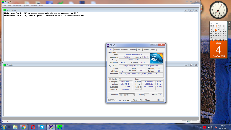Click the Validate button
231x130 pixels.
point(148,100)
